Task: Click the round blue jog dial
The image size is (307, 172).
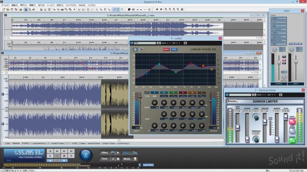Action: pyautogui.click(x=86, y=155)
